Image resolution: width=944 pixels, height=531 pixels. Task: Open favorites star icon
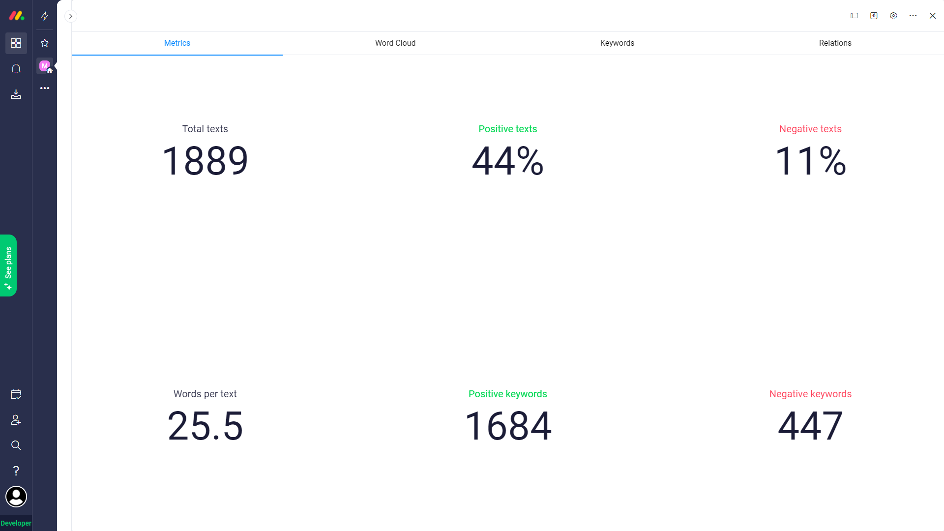coord(45,43)
